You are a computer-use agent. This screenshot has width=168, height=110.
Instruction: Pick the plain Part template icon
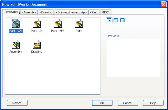click(79, 23)
